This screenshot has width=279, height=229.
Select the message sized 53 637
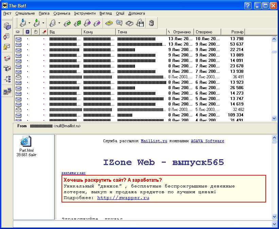tap(143, 44)
